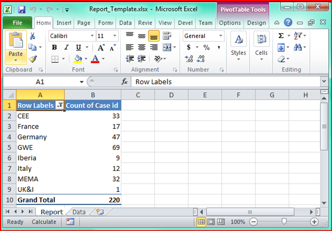This screenshot has height=231, width=332.
Task: Switch to the PivotTable Design ribbon tab
Action: pos(256,23)
